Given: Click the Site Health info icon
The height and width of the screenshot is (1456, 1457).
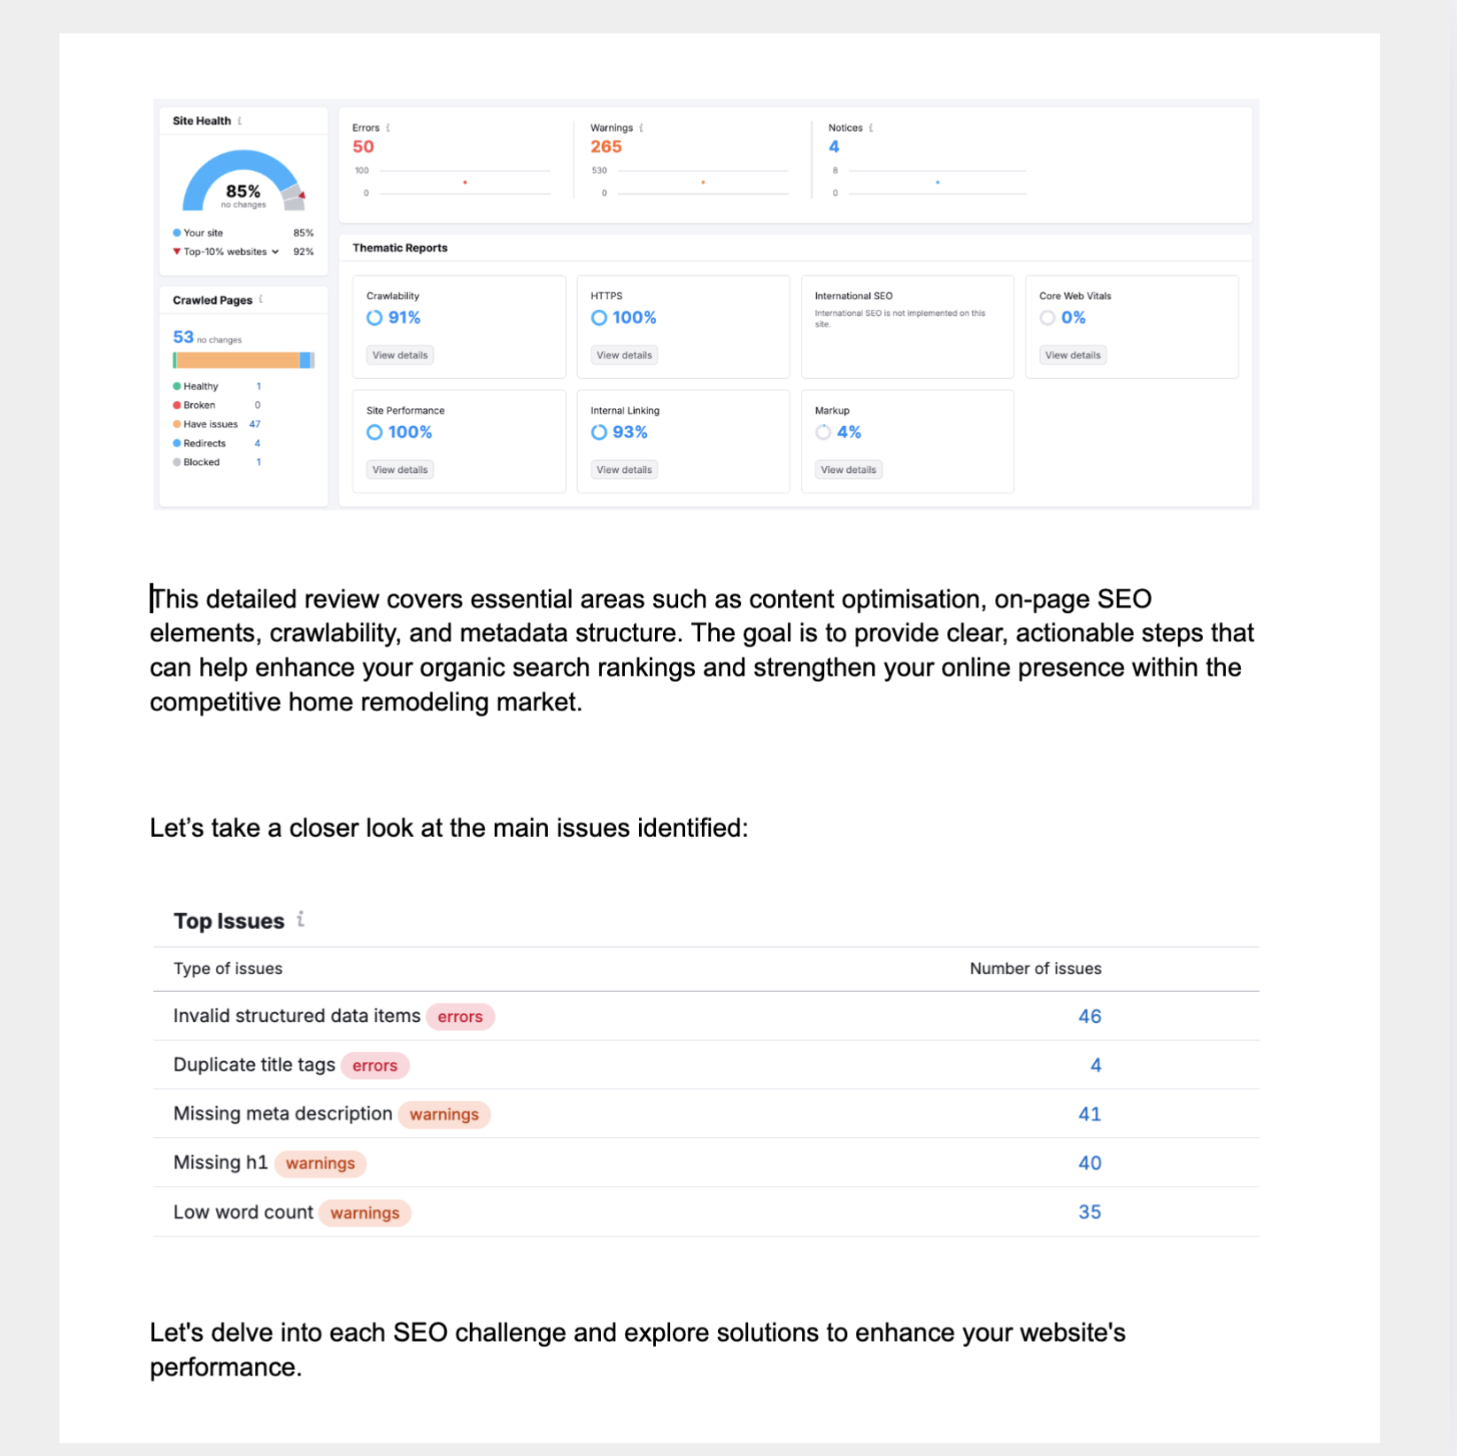Looking at the screenshot, I should [240, 120].
